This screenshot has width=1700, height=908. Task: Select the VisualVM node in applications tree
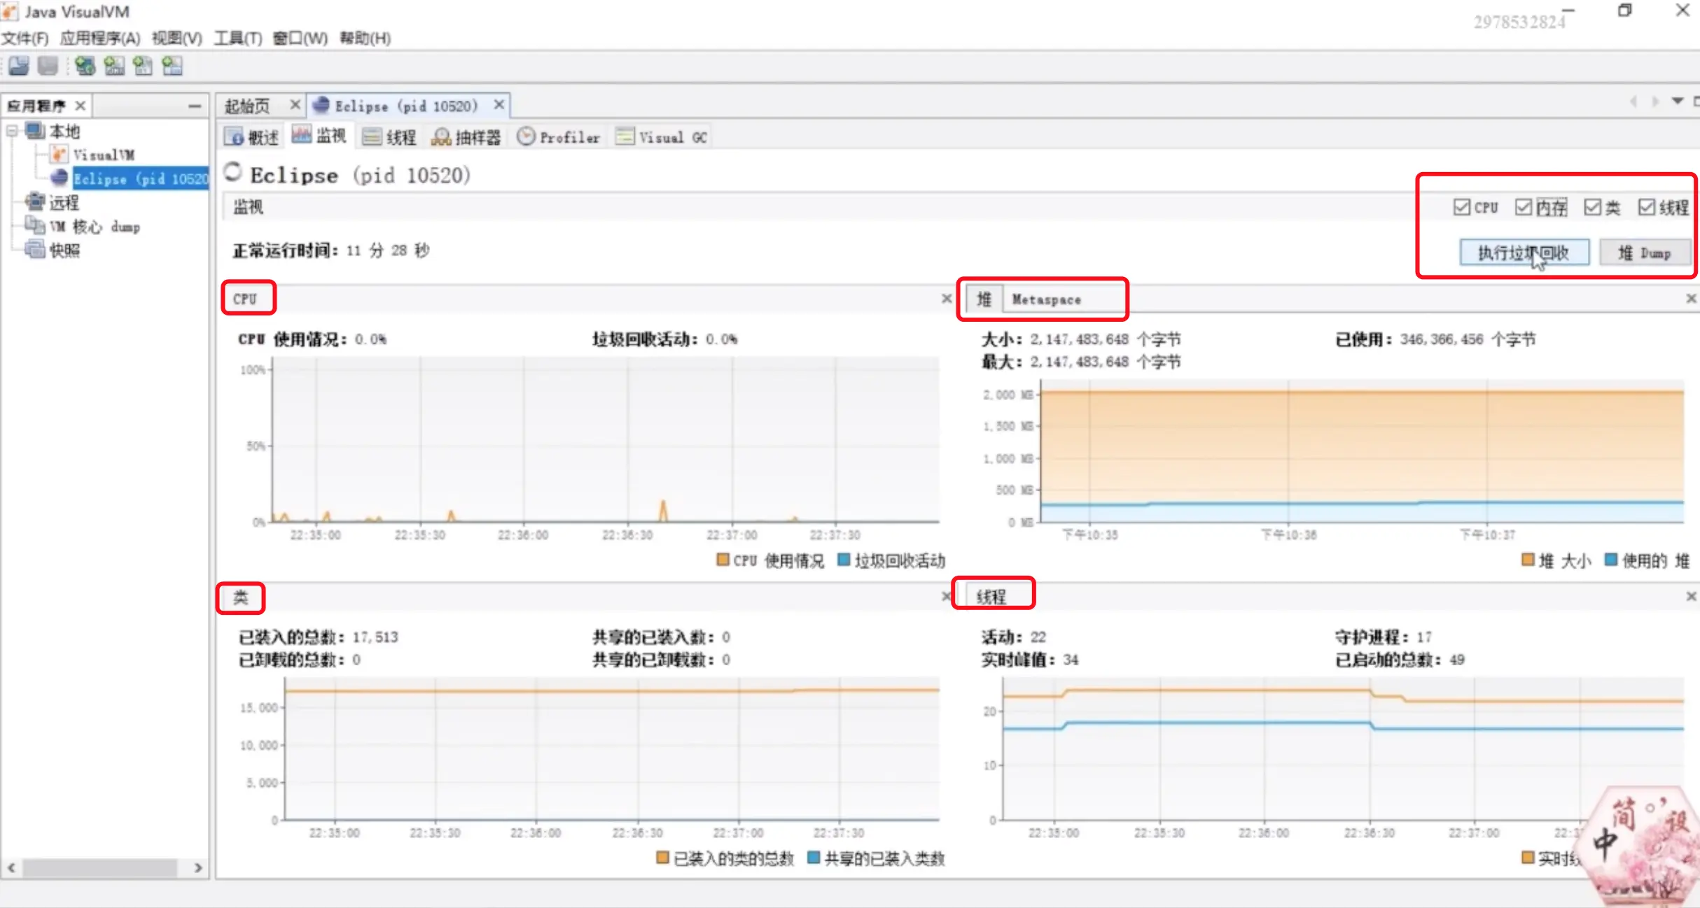[103, 155]
